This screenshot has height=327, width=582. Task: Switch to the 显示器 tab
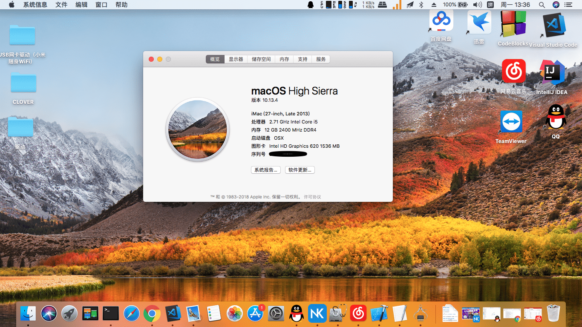(236, 59)
